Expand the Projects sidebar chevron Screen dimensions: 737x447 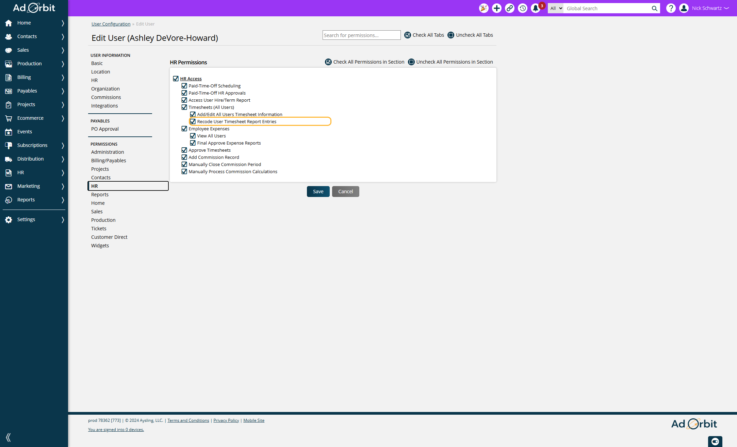click(x=63, y=105)
